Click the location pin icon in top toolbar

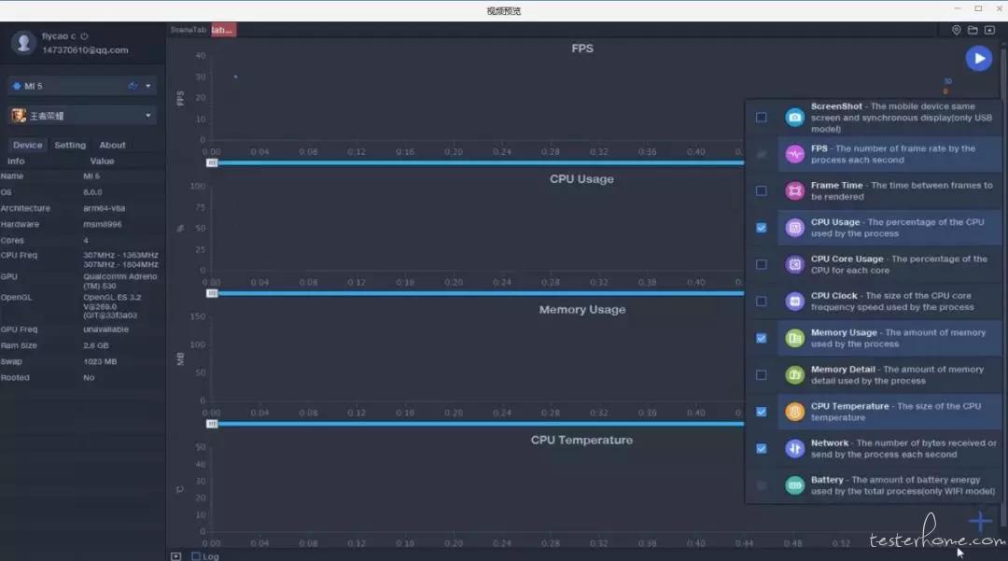click(956, 30)
